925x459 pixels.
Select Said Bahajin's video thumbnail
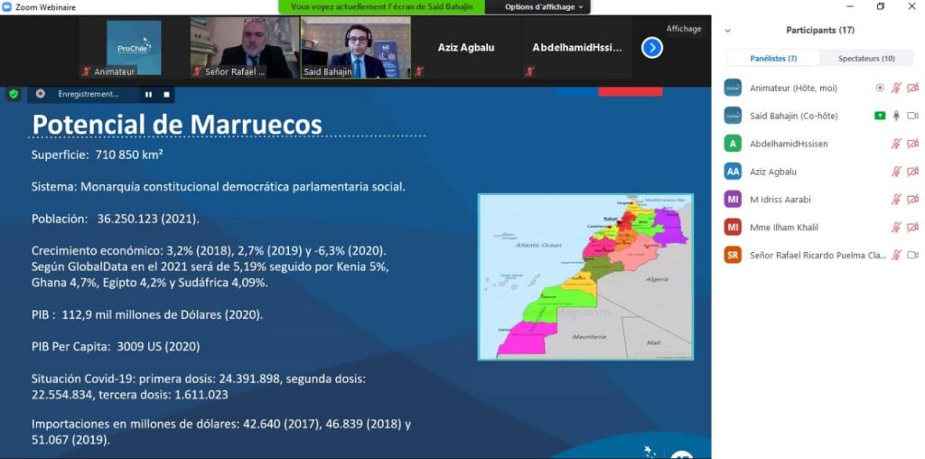pos(355,47)
